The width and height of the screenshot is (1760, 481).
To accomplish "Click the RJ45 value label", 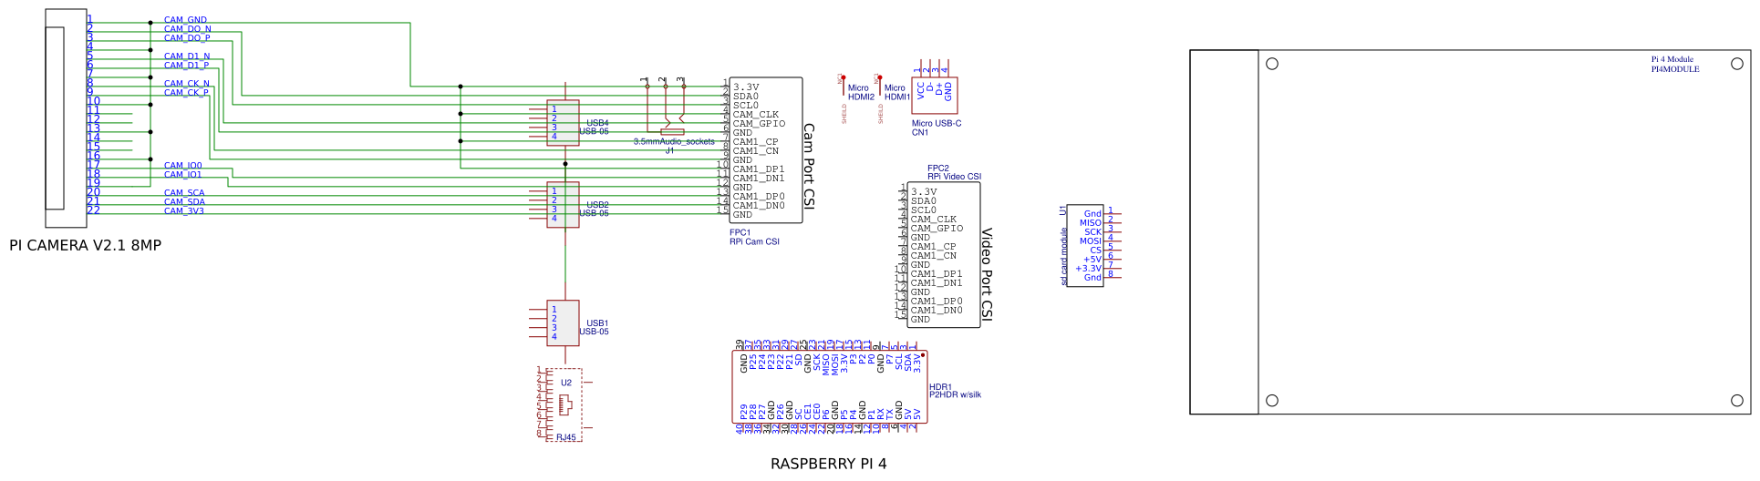I will point(565,437).
